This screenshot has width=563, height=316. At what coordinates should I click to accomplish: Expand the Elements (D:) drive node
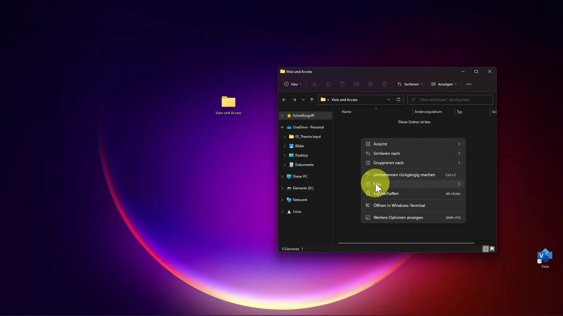pos(282,188)
